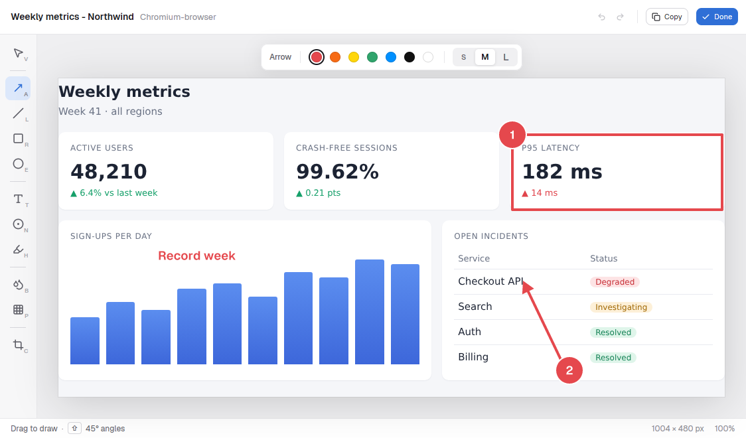The height and width of the screenshot is (438, 746).
Task: Activate the Arrow drawing tool
Action: pos(18,88)
